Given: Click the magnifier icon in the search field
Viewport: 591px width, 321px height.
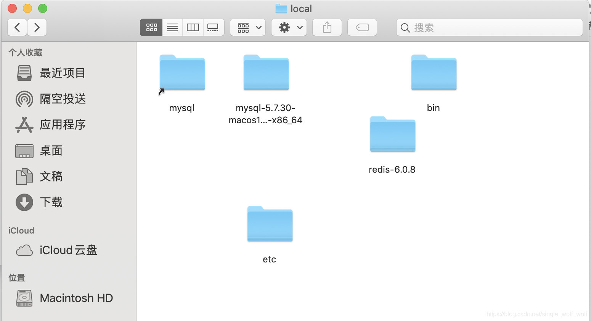Looking at the screenshot, I should coord(405,28).
